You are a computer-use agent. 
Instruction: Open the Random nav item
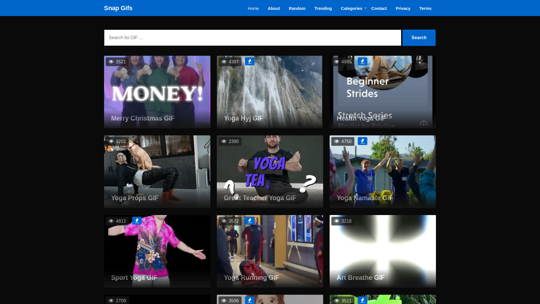tap(297, 8)
